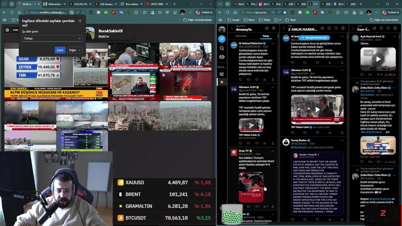Open settings gear of İran list column
This screenshot has width=402, height=226.
395,28
